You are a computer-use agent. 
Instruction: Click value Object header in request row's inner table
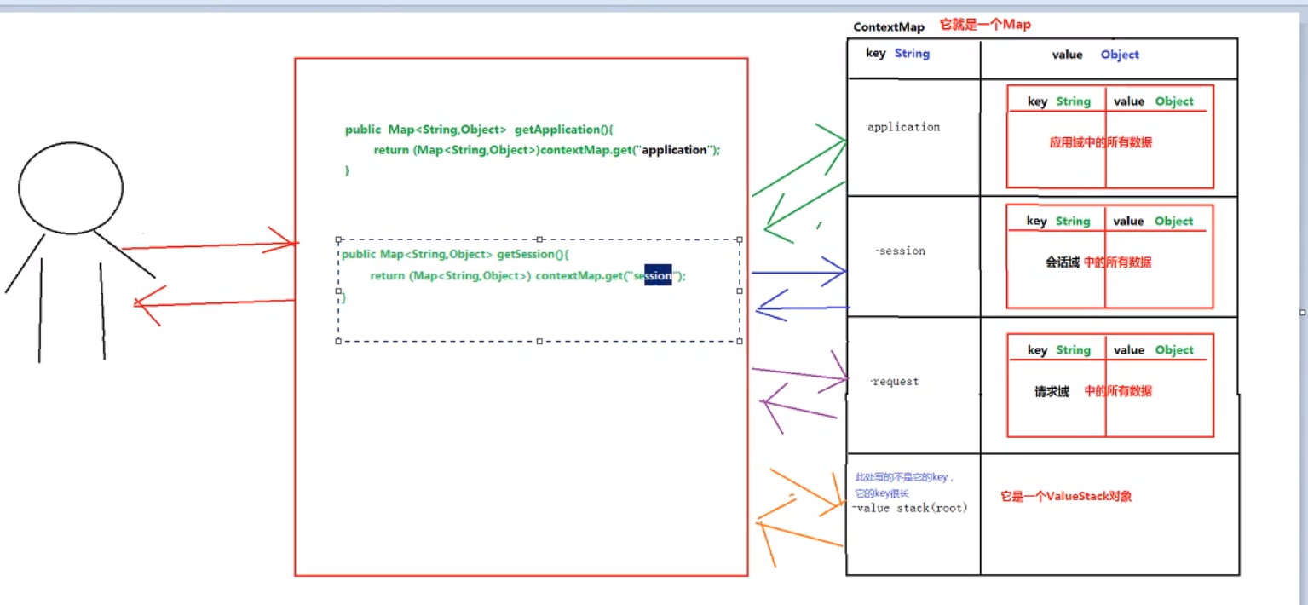1154,349
